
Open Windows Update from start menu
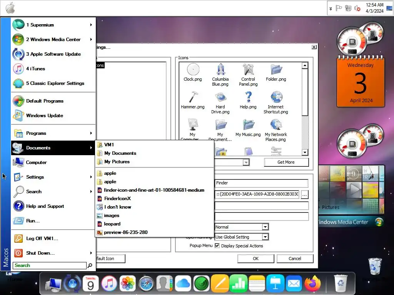53,116
